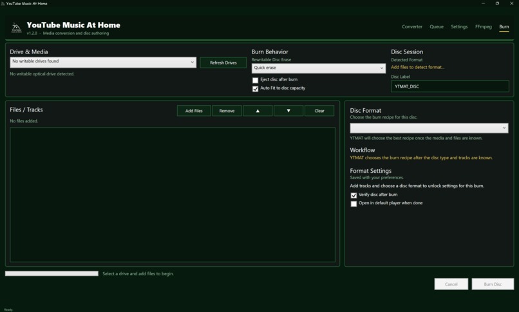Click the Disc Label input field
The height and width of the screenshot is (312, 519).
click(x=450, y=86)
